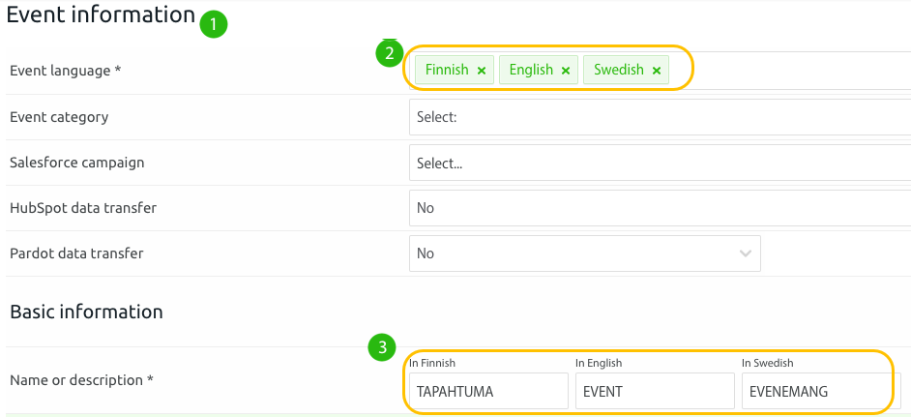Remove the Finnish language tag

[x=481, y=71]
